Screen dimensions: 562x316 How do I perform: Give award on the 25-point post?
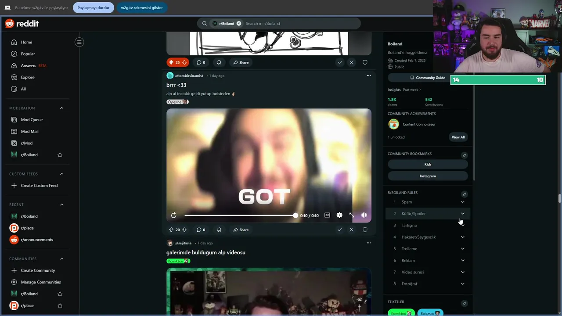point(219,62)
